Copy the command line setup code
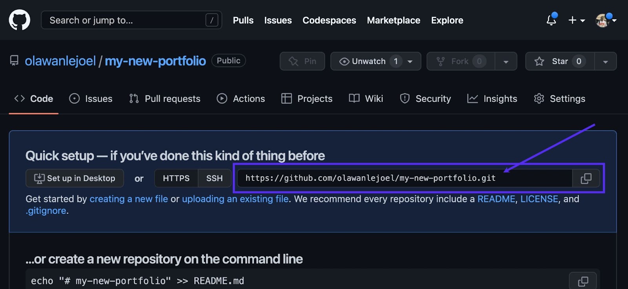Screen dimensions: 628x289 pos(583,281)
